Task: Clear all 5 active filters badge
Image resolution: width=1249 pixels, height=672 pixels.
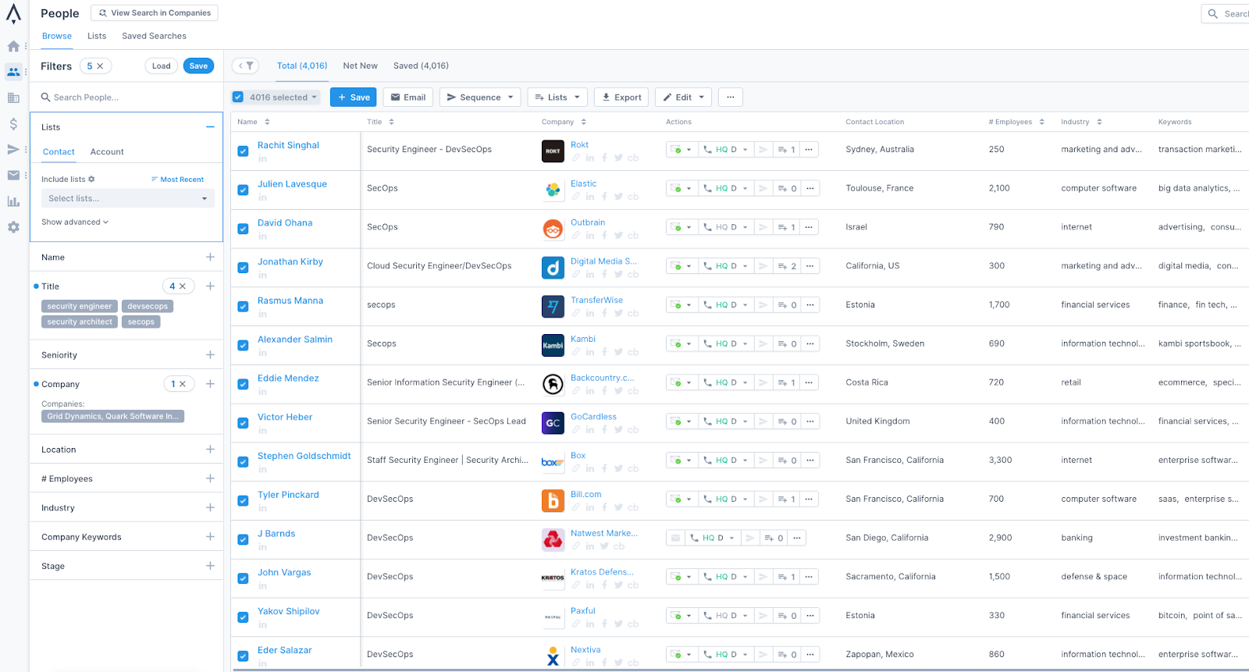Action: [95, 66]
